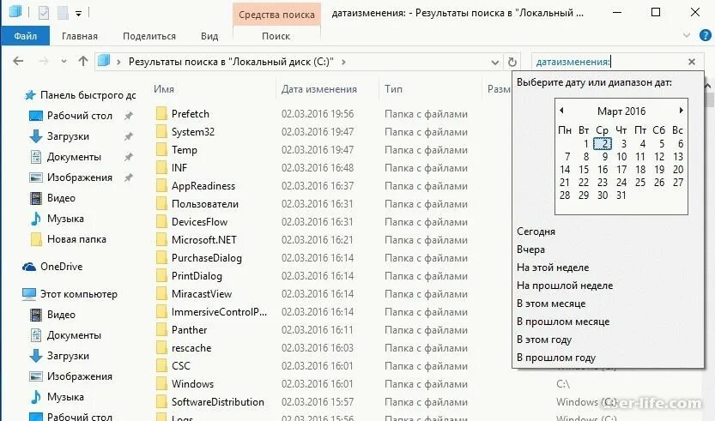Choose the Сегодня date filter
715x421 pixels.
[x=536, y=232]
